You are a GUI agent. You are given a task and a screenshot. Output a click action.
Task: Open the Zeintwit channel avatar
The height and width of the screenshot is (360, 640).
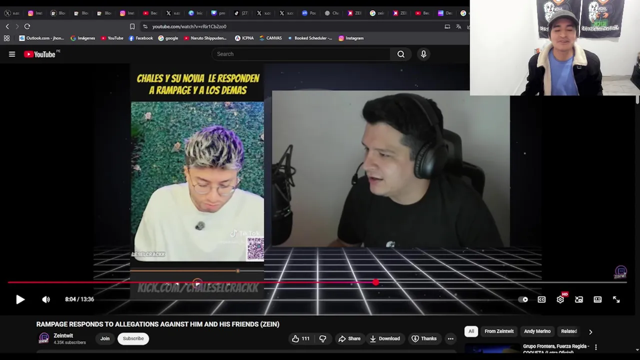point(44,338)
